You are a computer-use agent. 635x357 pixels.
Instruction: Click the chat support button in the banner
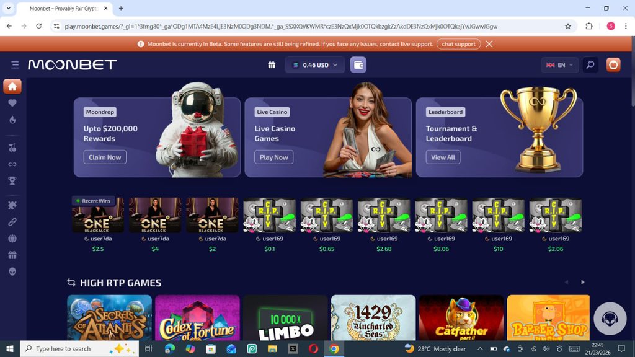pos(460,44)
